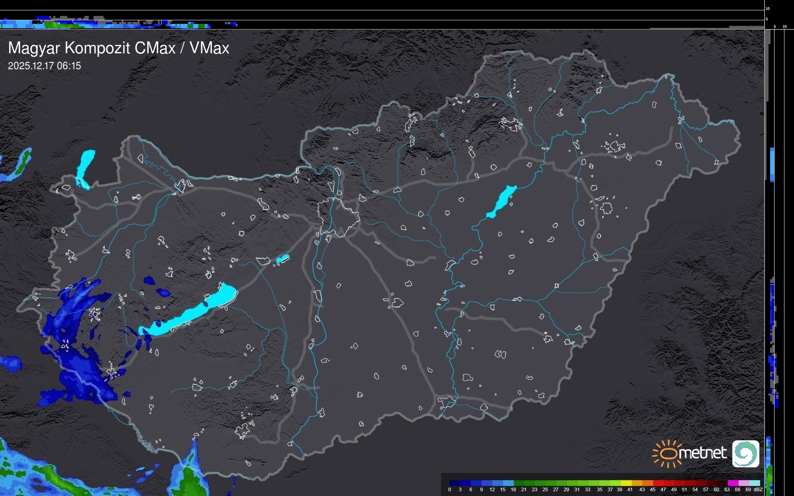Viewport: 794px width, 496px height.
Task: Click the dBZ unit label in the legend
Action: tap(758, 490)
